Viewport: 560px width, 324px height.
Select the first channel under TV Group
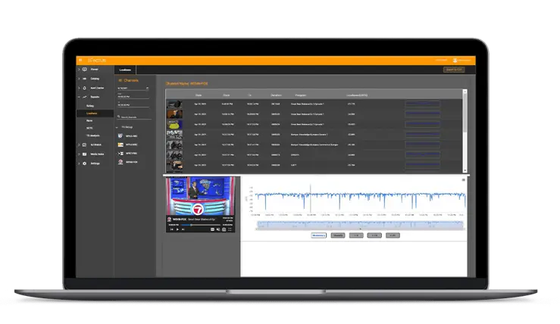coord(129,136)
